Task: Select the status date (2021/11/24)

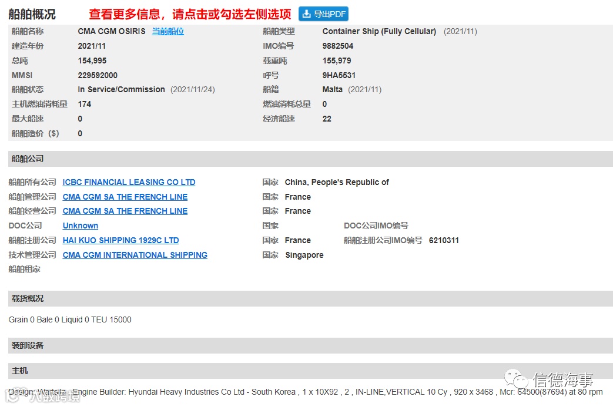Action: (193, 89)
